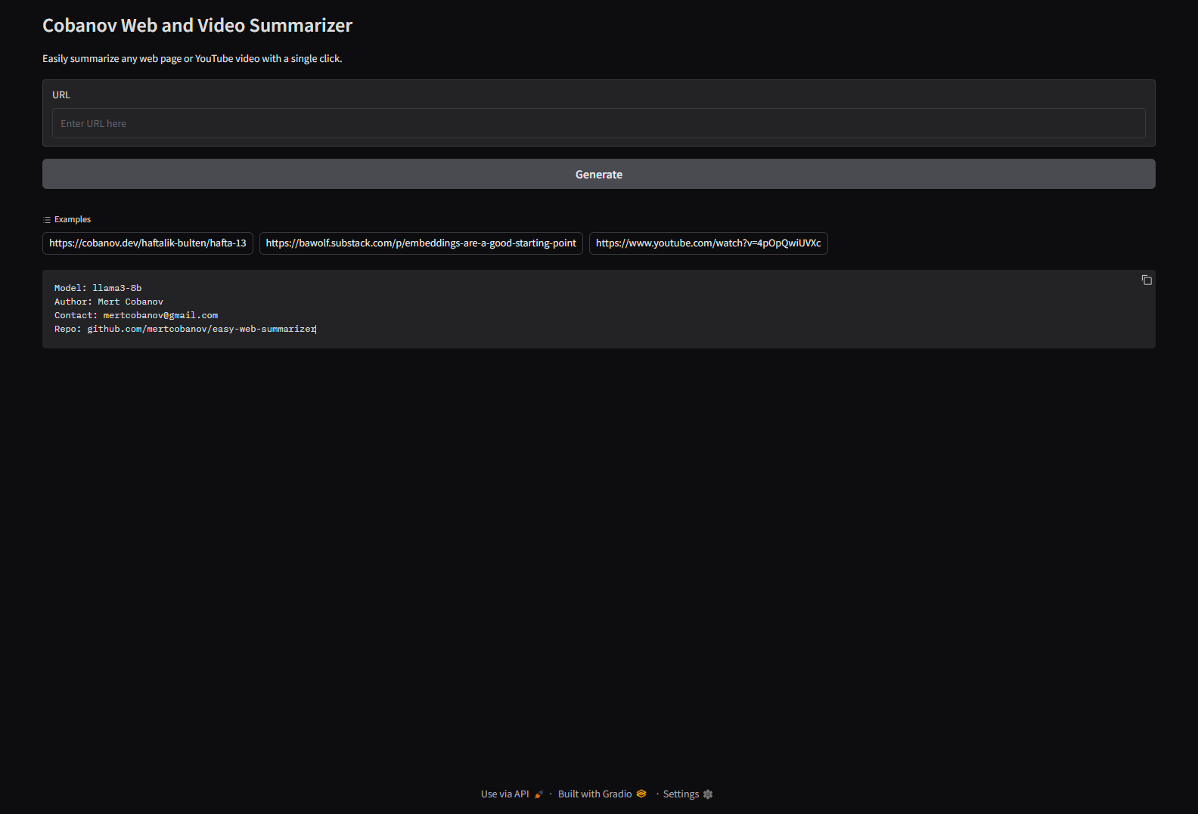Click the Examples list icon

point(47,220)
